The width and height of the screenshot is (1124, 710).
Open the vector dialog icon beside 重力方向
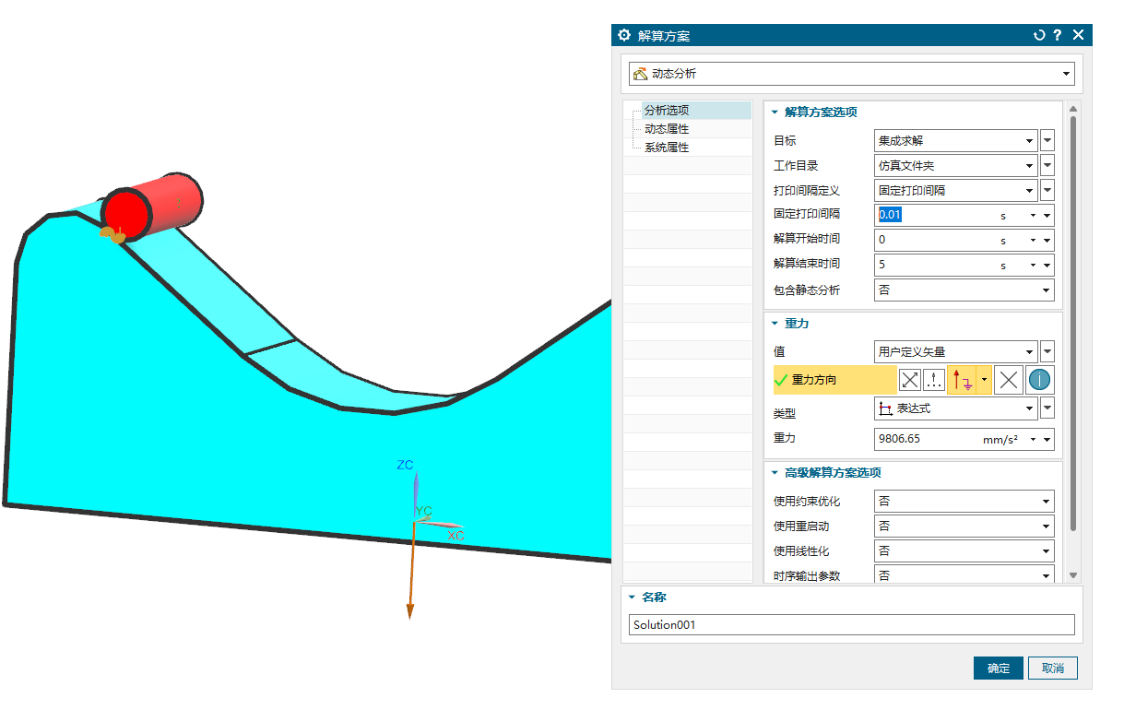[934, 380]
